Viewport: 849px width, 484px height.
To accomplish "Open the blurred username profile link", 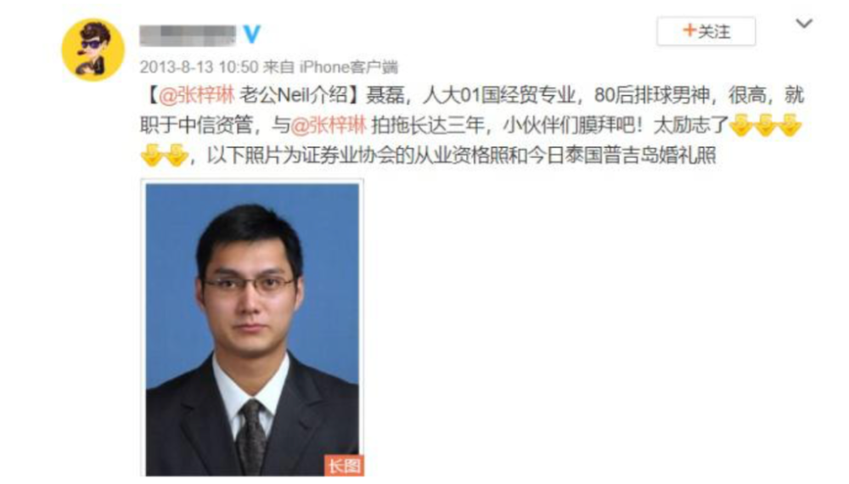I will [x=188, y=35].
